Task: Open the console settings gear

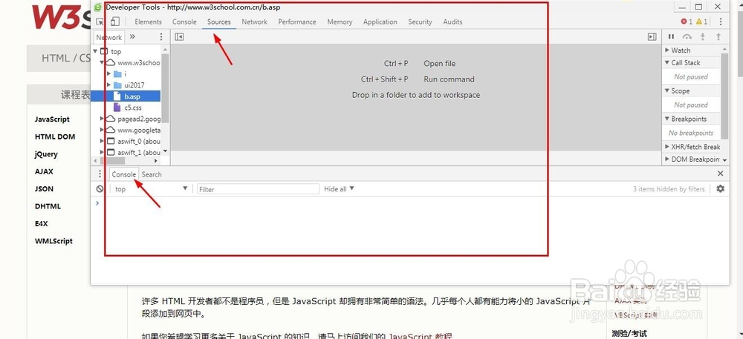Action: (720, 188)
